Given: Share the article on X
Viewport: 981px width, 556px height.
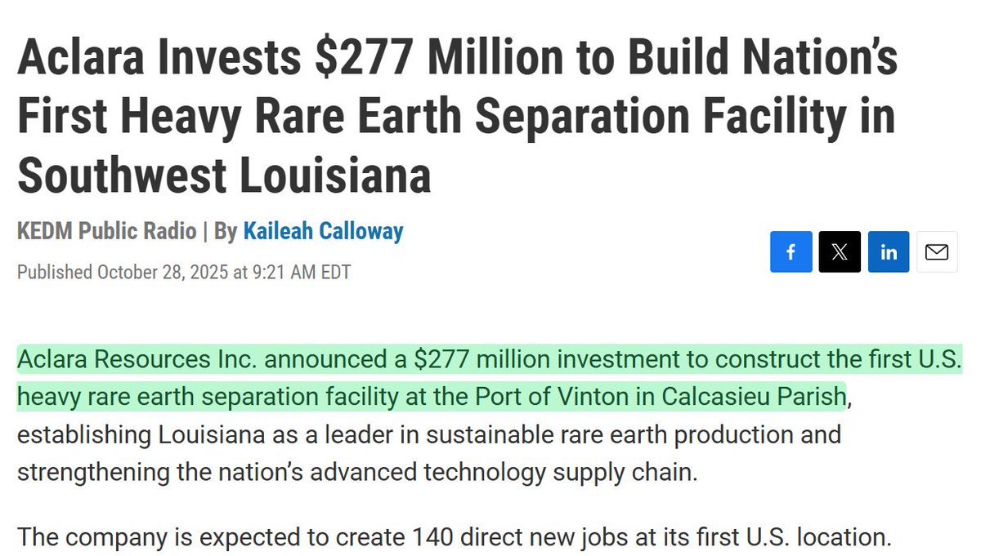Looking at the screenshot, I should 840,252.
